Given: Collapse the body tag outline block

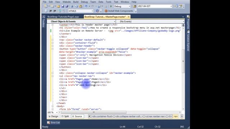Looking at the screenshot, I should point(52,106).
